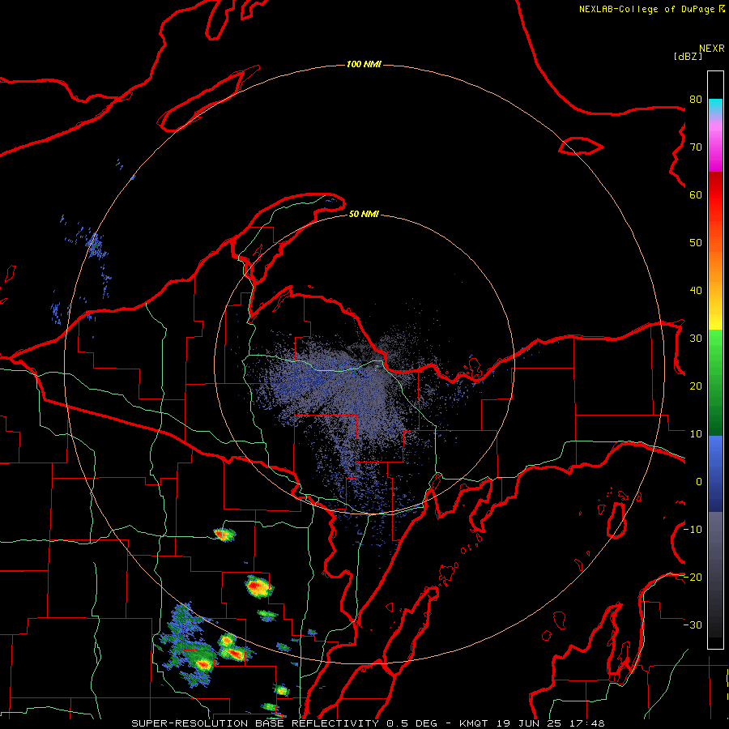Click the 20 value on the dBZ scale
The width and height of the screenshot is (729, 729).
(696, 386)
